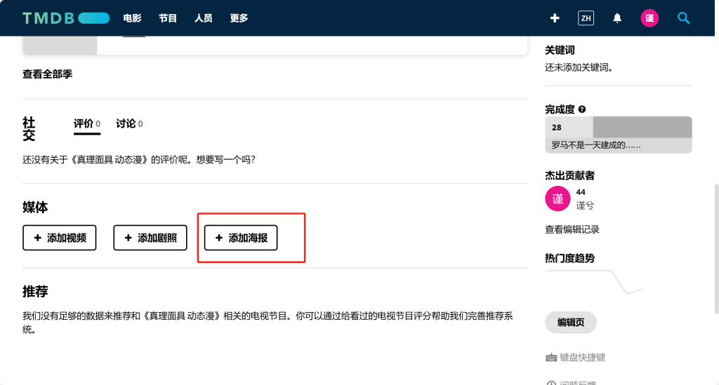Viewport: 719px width, 385px height.
Task: Click the search magnifier icon
Action: click(683, 18)
